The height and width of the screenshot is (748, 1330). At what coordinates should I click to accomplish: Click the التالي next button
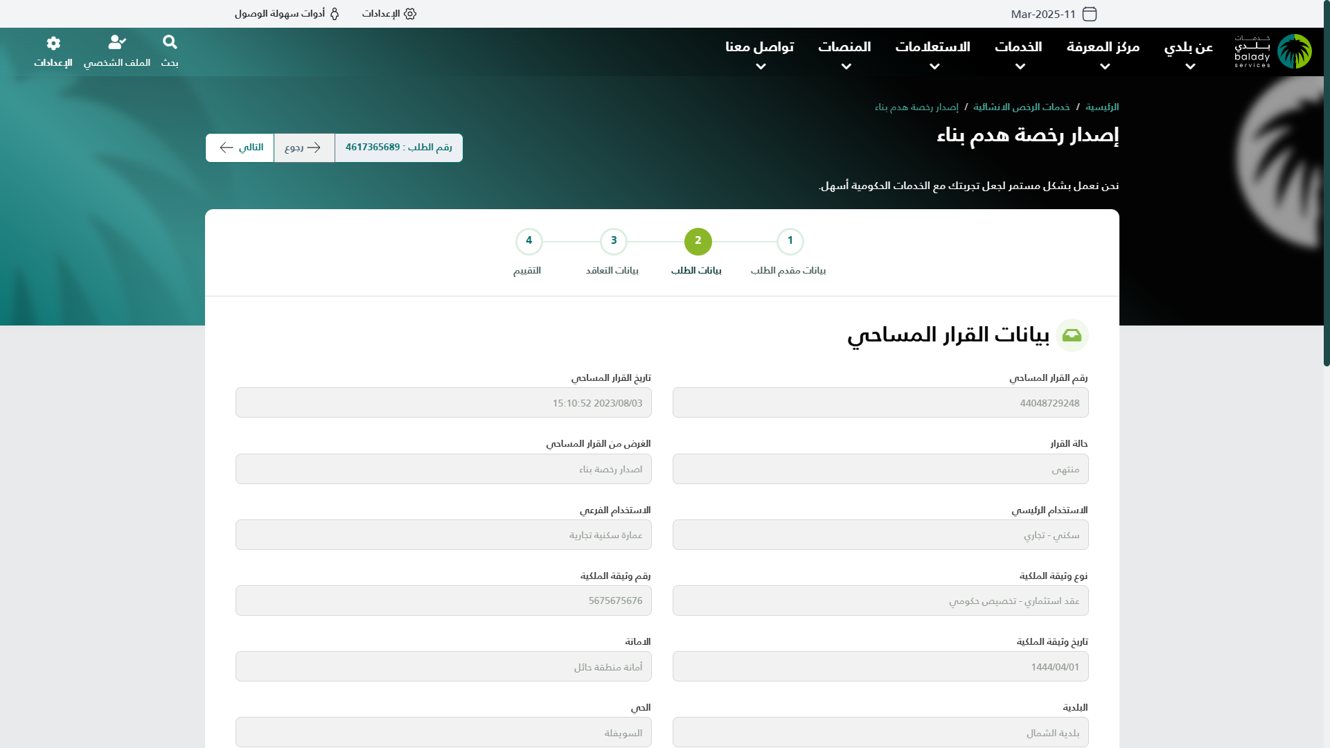(240, 148)
